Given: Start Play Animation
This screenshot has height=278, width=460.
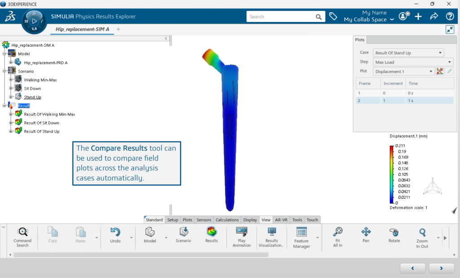Looking at the screenshot, I should [x=242, y=237].
